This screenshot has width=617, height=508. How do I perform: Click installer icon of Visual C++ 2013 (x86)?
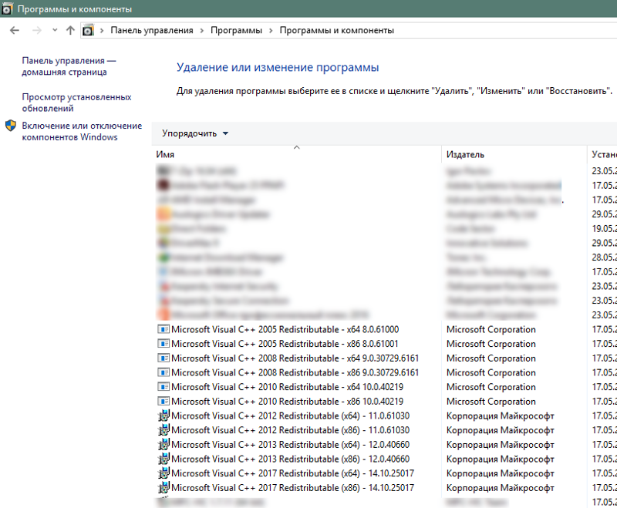click(164, 459)
